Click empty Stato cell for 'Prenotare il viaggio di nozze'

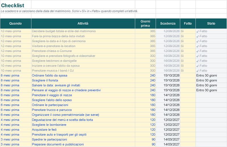(x=211, y=95)
